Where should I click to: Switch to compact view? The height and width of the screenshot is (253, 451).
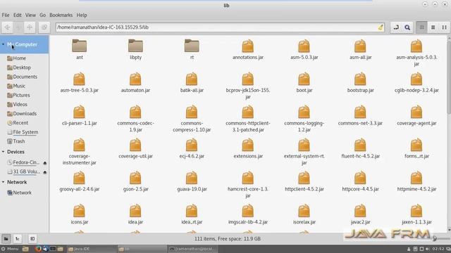pos(444,27)
